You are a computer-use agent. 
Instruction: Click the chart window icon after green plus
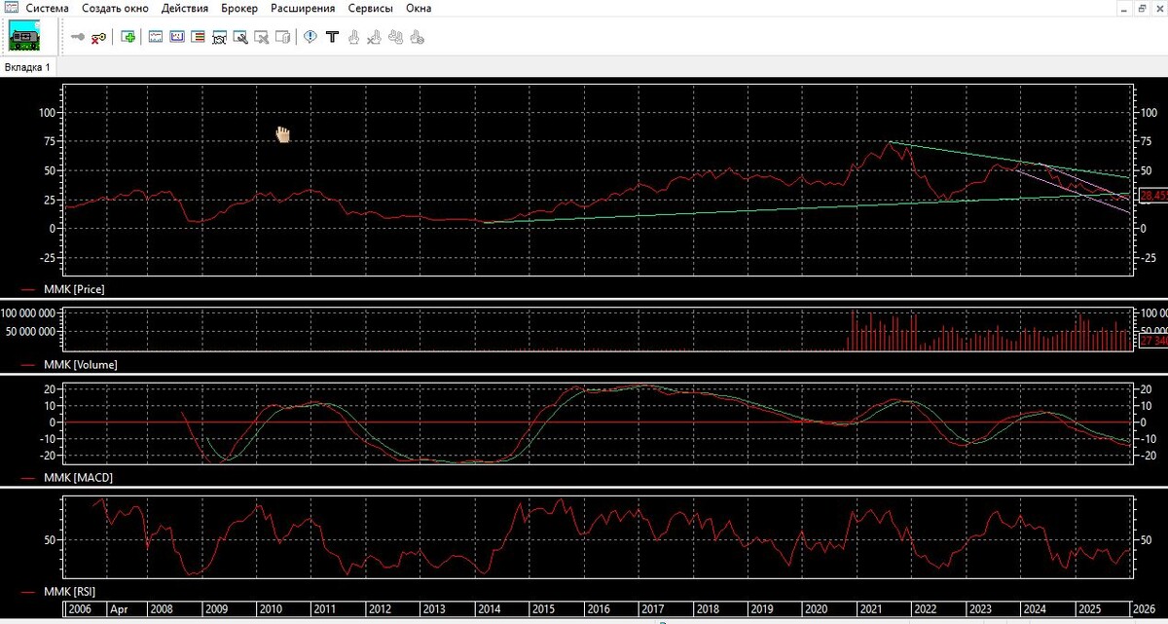(155, 37)
